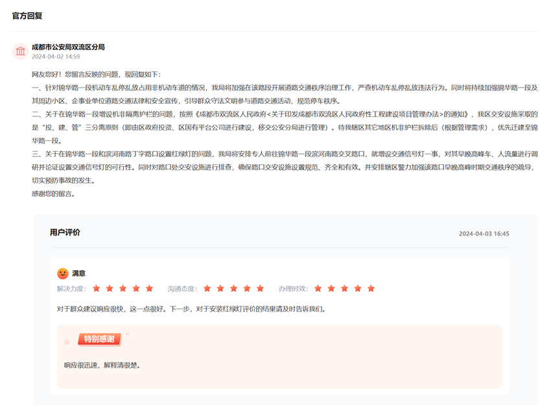551x405 pixels.
Task: Click the government building avatar icon
Action: (x=20, y=51)
